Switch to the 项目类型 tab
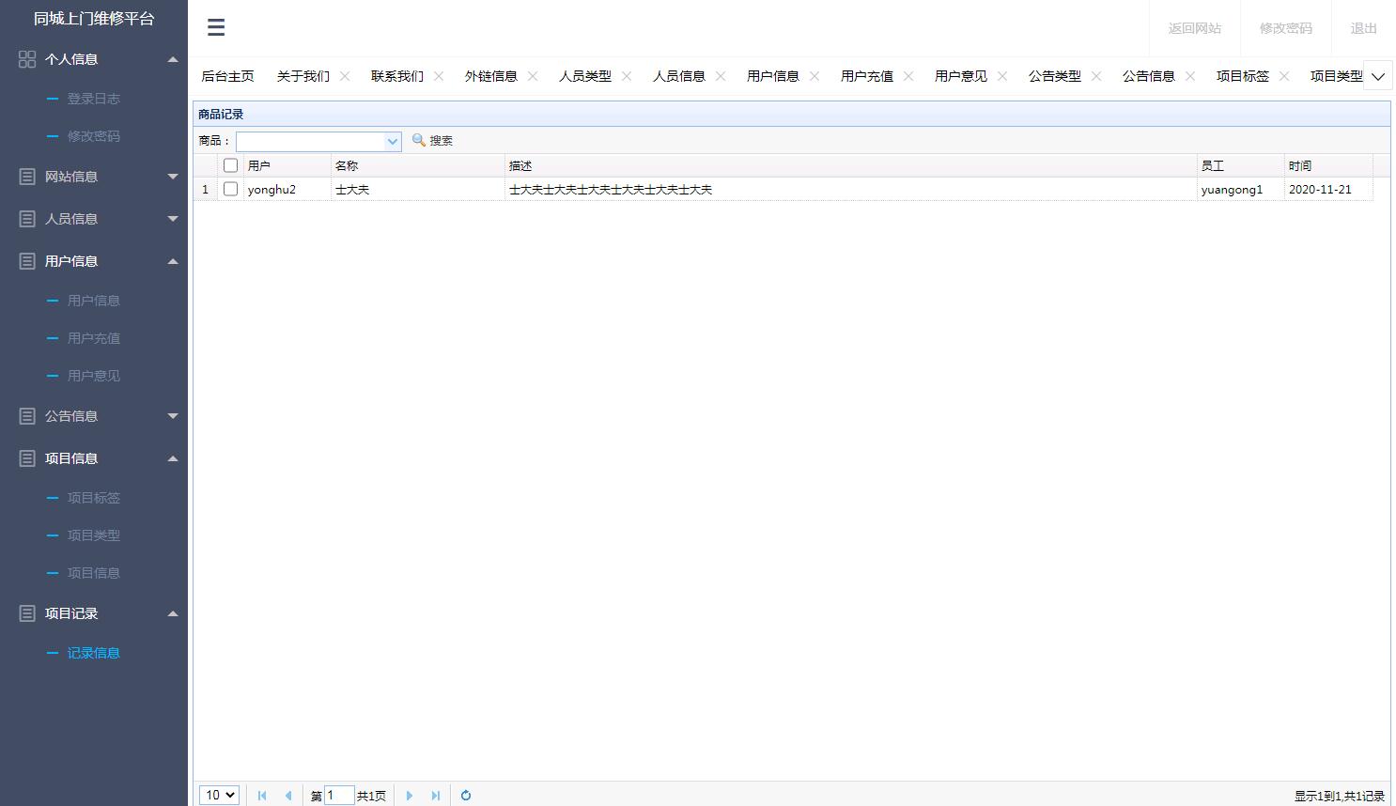 pyautogui.click(x=1336, y=76)
